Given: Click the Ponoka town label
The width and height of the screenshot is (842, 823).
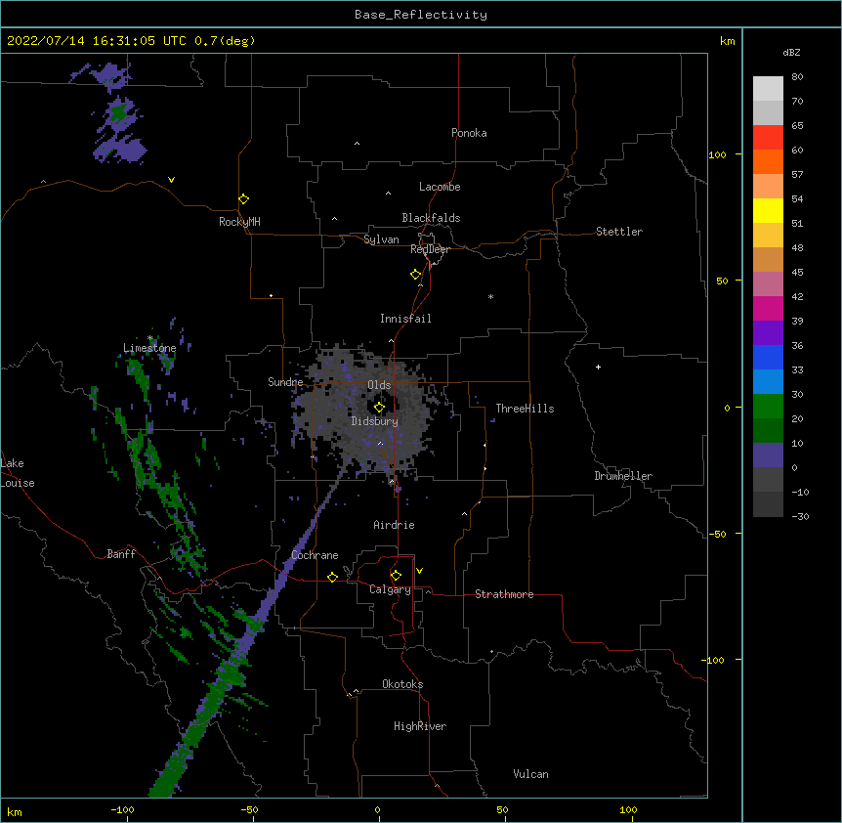Looking at the screenshot, I should pos(469,133).
